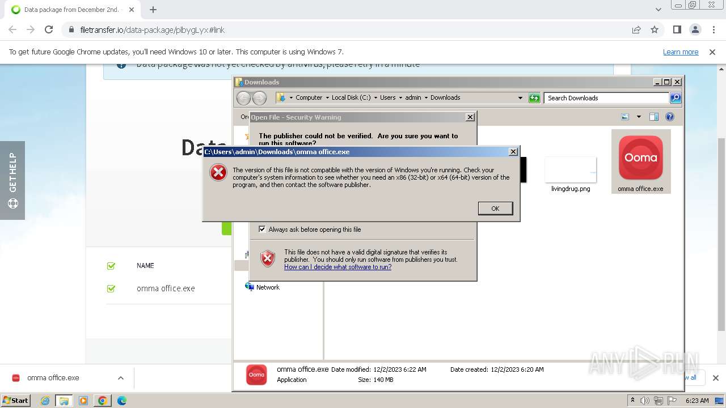Image resolution: width=726 pixels, height=408 pixels.
Task: Click the Explorer forward arrow button
Action: [x=259, y=98]
